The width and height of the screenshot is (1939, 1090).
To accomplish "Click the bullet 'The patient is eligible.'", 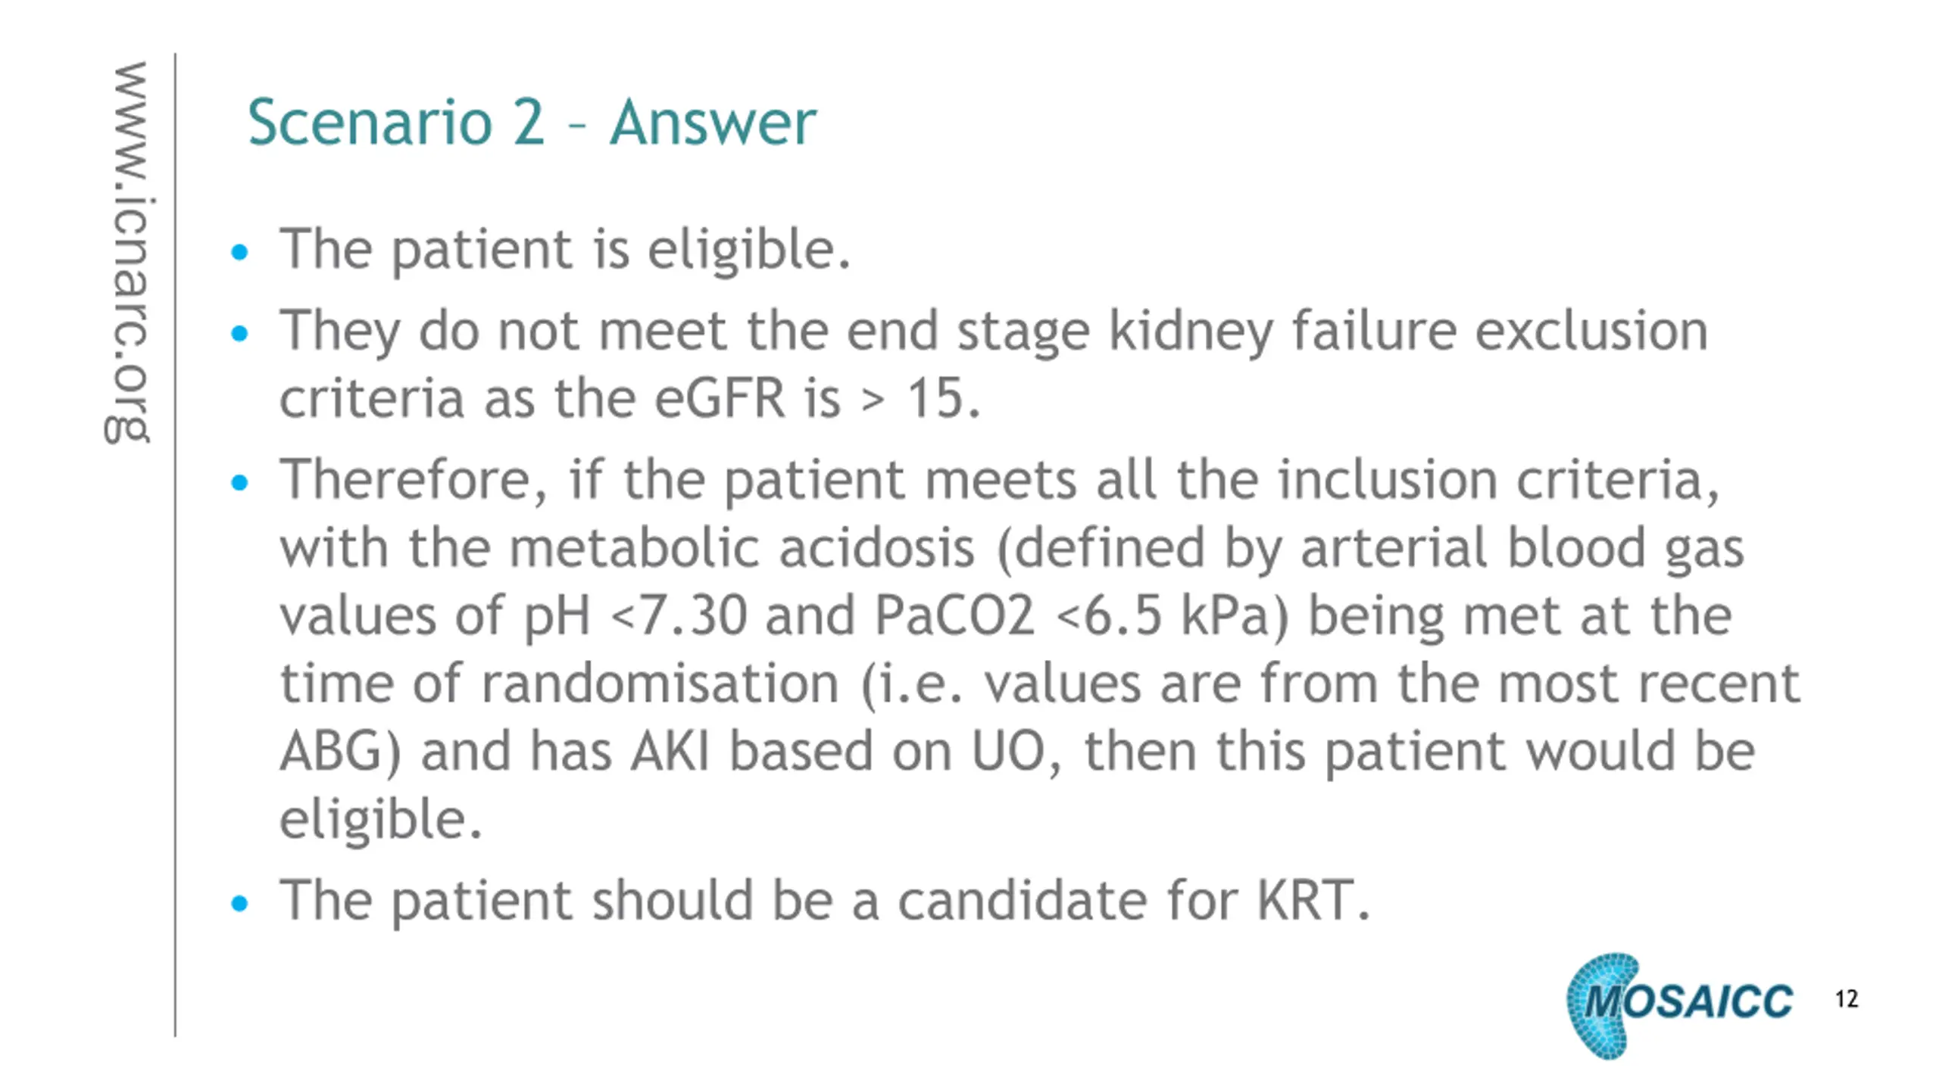I will [x=565, y=250].
